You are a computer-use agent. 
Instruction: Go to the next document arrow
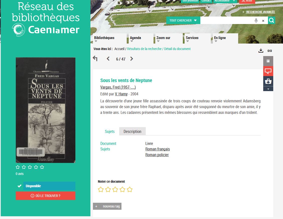(x=131, y=59)
